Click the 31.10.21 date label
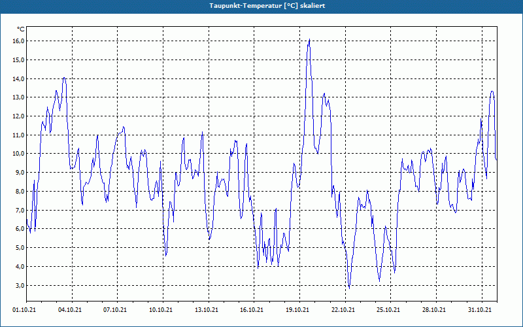Viewport: 523px width, 327px height. [480, 310]
